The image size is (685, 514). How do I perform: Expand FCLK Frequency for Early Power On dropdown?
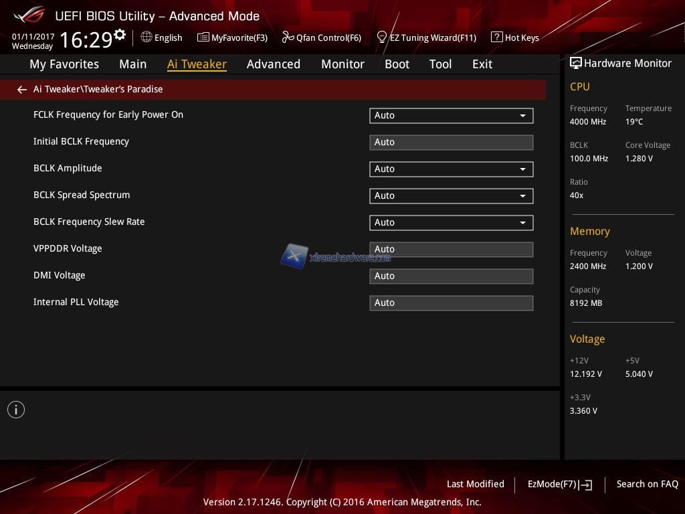click(451, 115)
